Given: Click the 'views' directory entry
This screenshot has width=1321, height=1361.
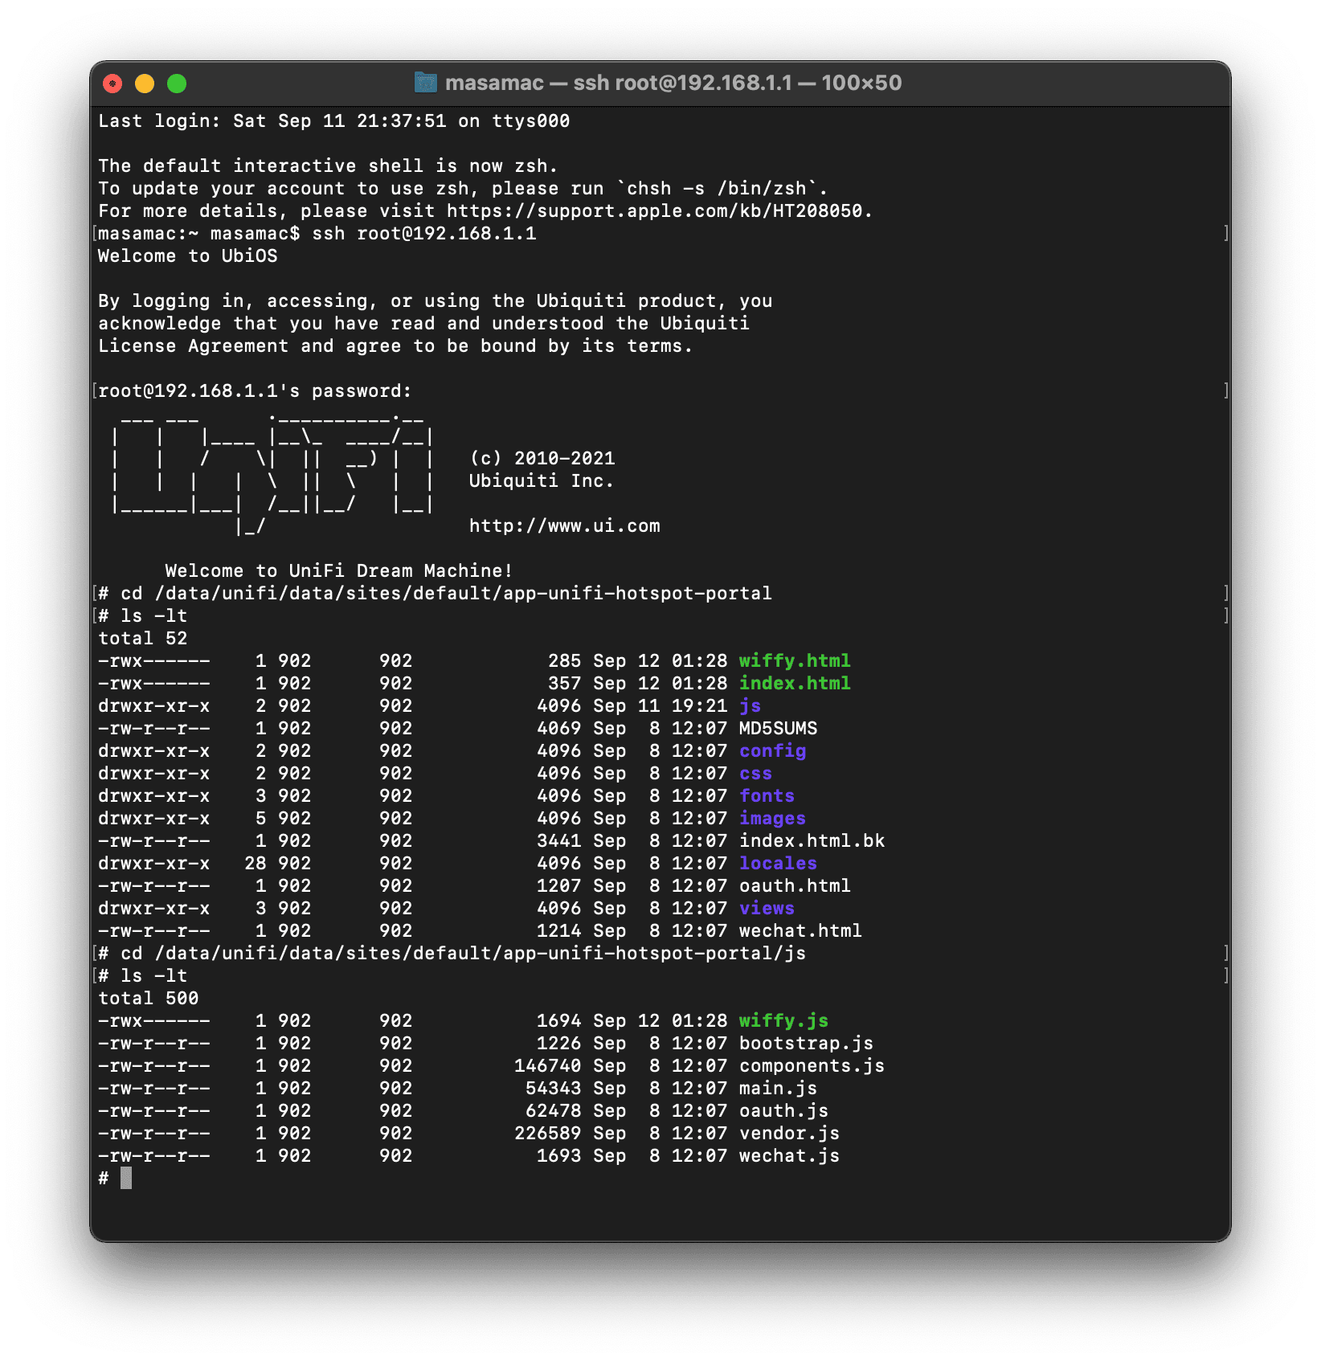Looking at the screenshot, I should (x=767, y=909).
